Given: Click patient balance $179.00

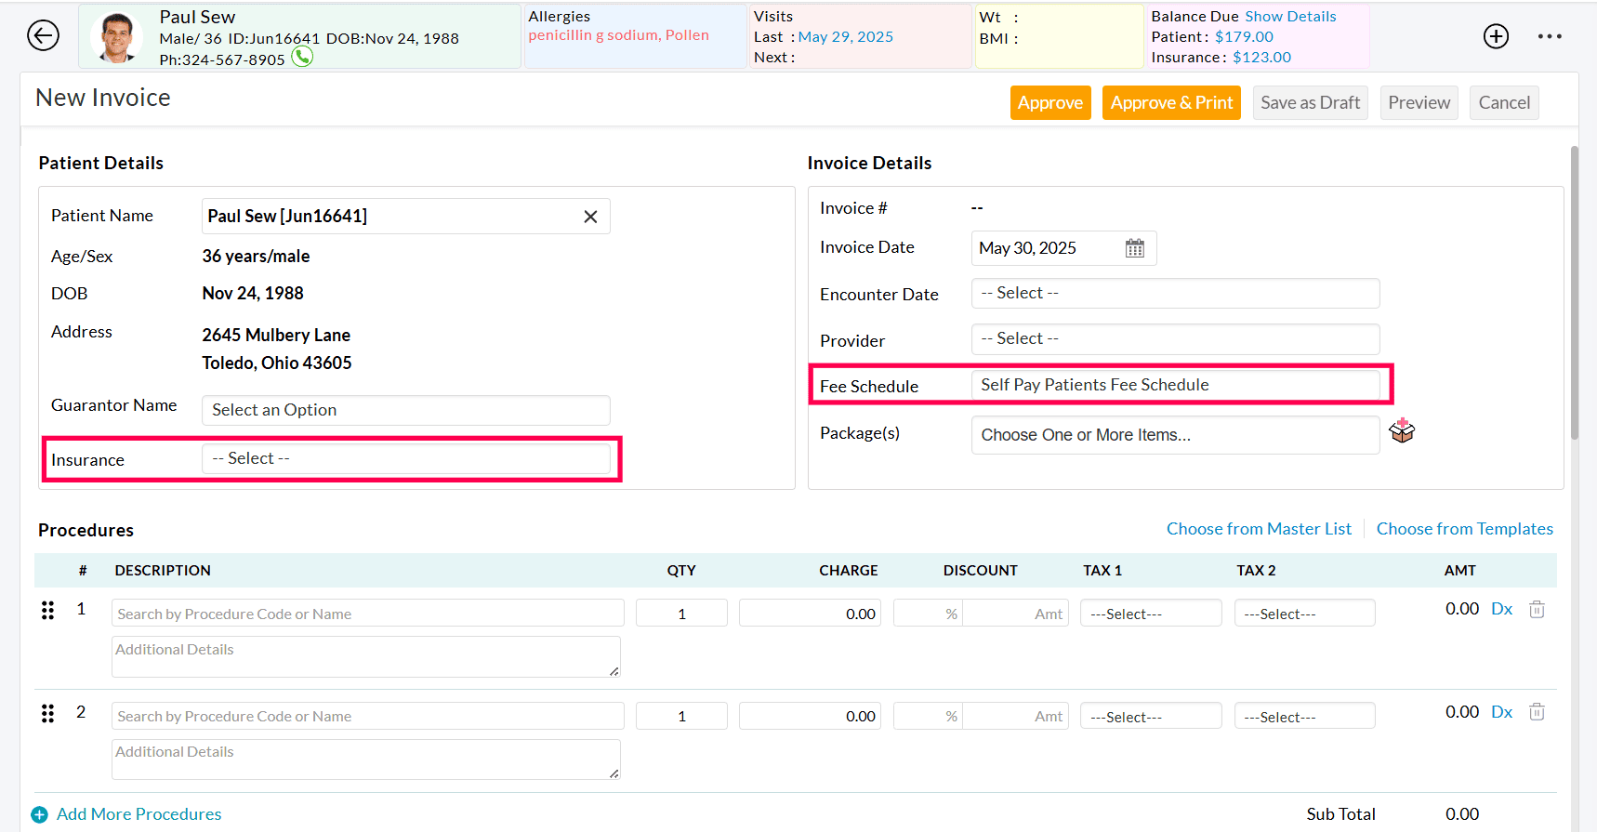Looking at the screenshot, I should [x=1244, y=37].
